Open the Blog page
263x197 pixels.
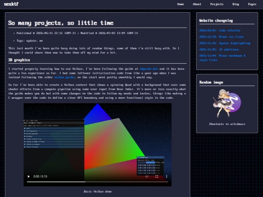[236, 4]
